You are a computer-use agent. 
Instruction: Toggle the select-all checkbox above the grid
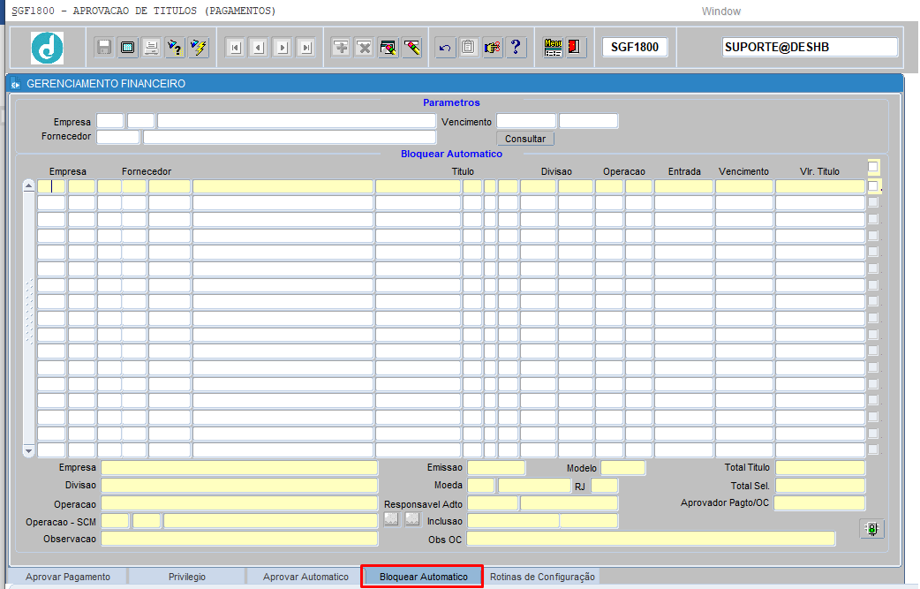click(873, 167)
